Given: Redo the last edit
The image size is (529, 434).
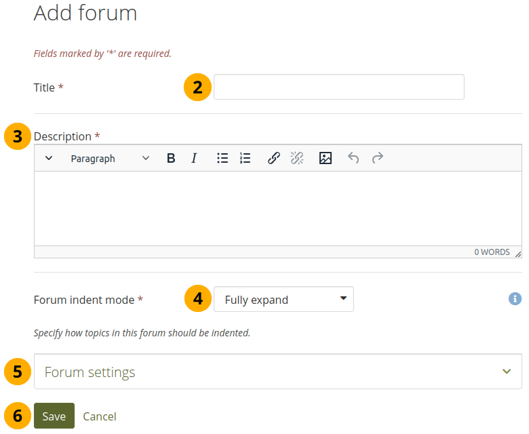Looking at the screenshot, I should 378,158.
